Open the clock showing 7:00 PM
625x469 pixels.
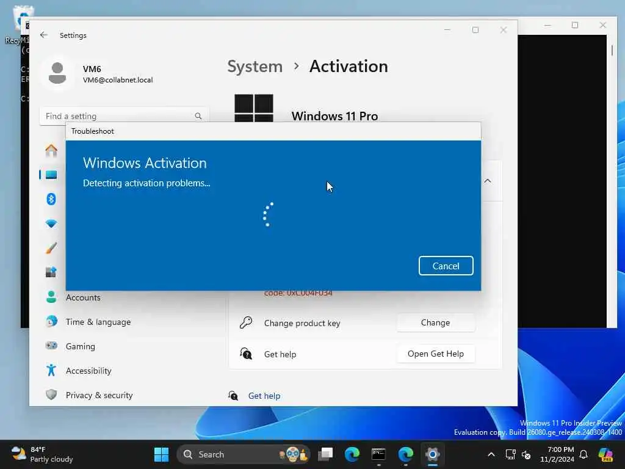(557, 454)
